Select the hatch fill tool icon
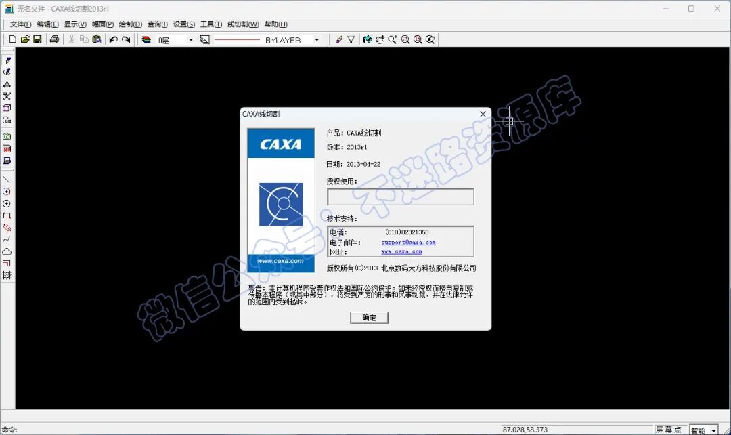The width and height of the screenshot is (731, 435). click(x=7, y=276)
